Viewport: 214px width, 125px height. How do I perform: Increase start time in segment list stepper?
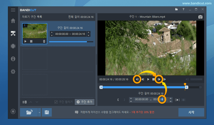[52, 32]
